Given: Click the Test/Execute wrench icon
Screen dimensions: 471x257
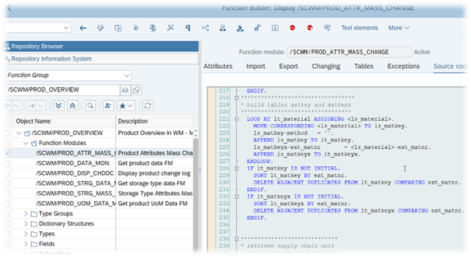Looking at the screenshot, I should 188,28.
